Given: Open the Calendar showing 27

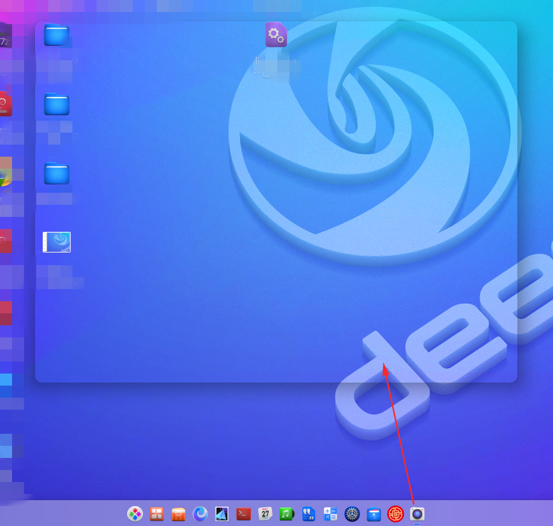Looking at the screenshot, I should pyautogui.click(x=265, y=514).
